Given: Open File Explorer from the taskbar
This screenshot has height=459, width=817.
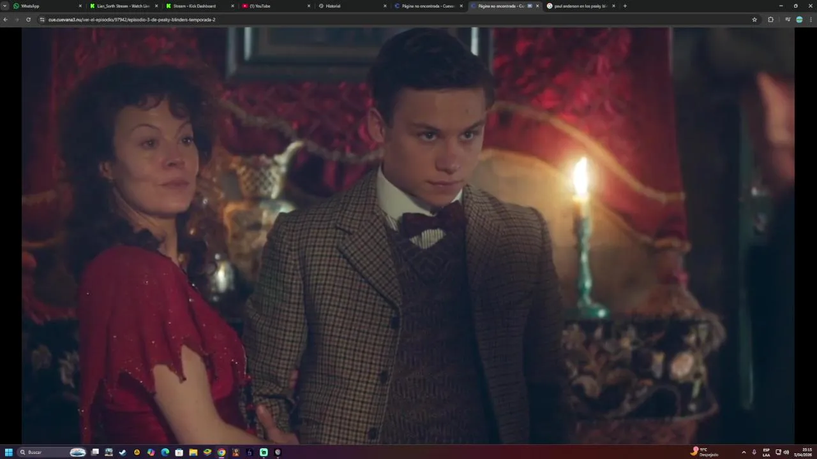Looking at the screenshot, I should click(193, 452).
